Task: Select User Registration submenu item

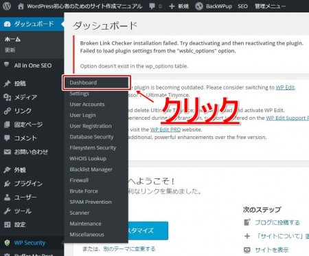Action: (x=91, y=126)
